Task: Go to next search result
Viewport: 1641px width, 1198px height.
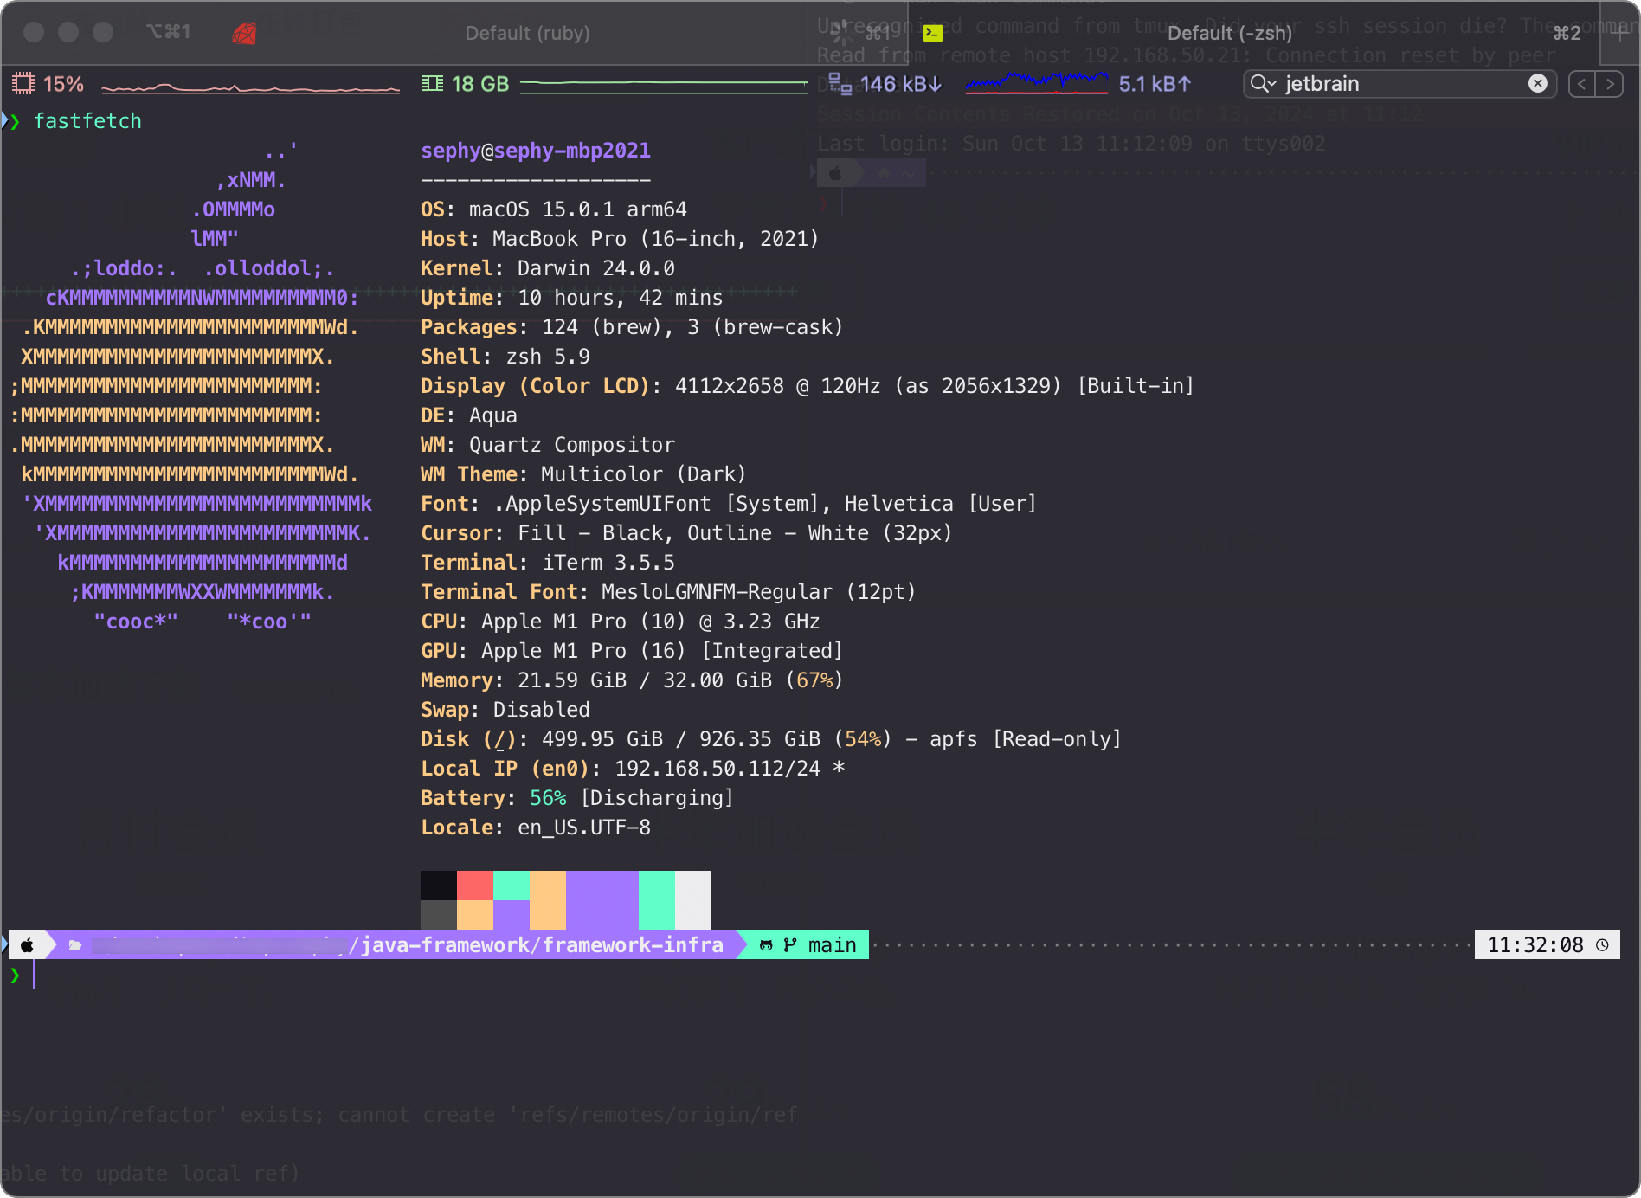Action: tap(1610, 84)
